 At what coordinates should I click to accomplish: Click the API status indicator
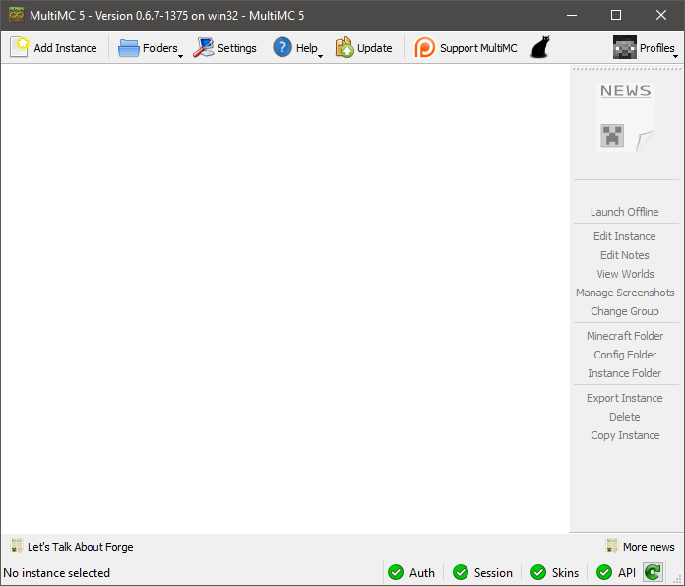(617, 572)
